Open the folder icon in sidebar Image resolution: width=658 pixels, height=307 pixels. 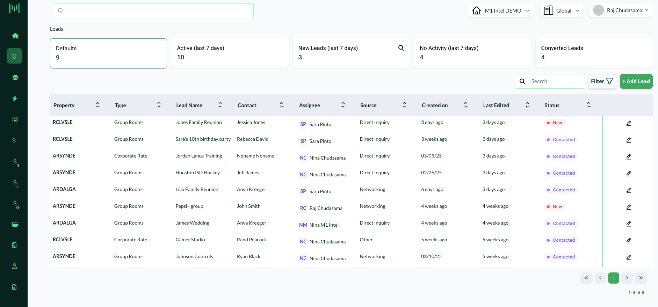(x=15, y=224)
